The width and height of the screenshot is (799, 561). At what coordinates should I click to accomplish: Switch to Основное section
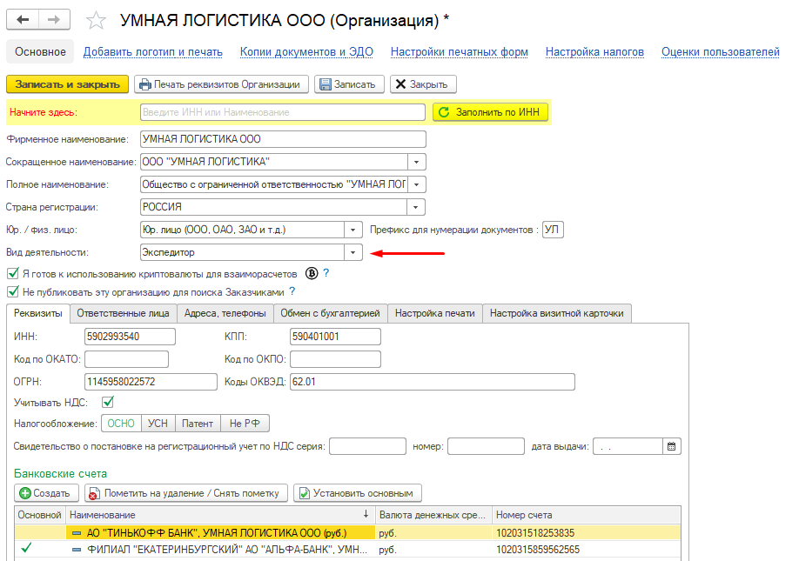[40, 52]
